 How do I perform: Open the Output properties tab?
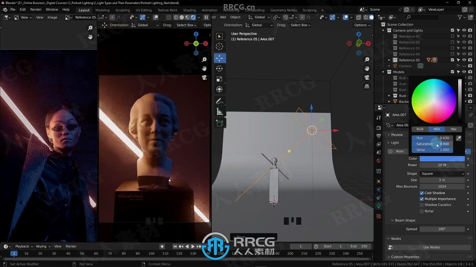(x=379, y=136)
